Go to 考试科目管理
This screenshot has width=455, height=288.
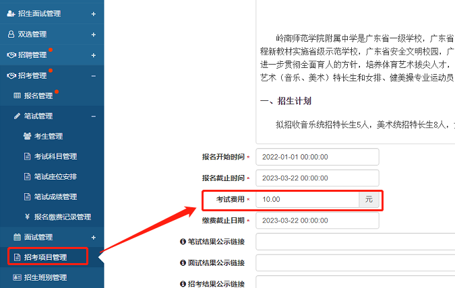tap(55, 156)
